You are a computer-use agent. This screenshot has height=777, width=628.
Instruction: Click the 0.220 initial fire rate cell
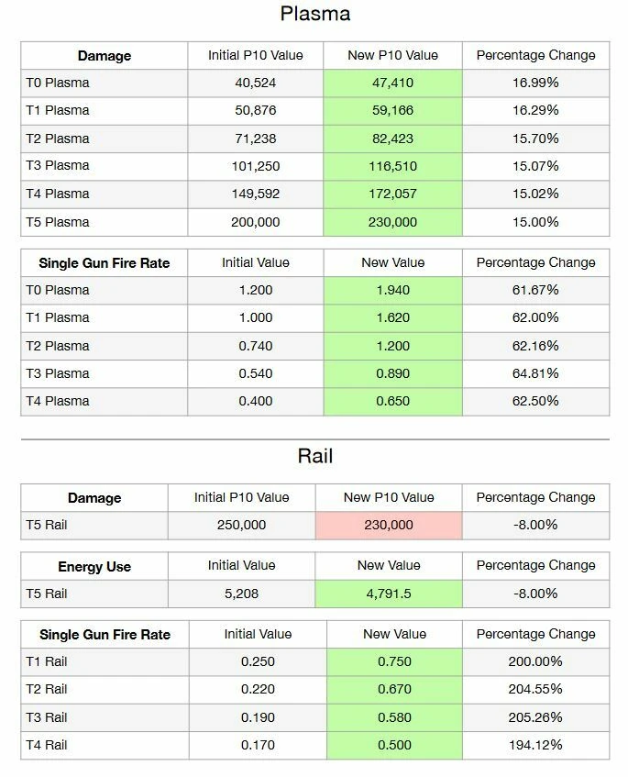[258, 689]
